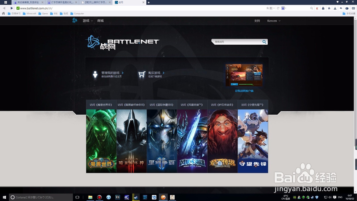The width and height of the screenshot is (357, 201).
Task: Open the World of Warcraft game art
Action: 101,141
